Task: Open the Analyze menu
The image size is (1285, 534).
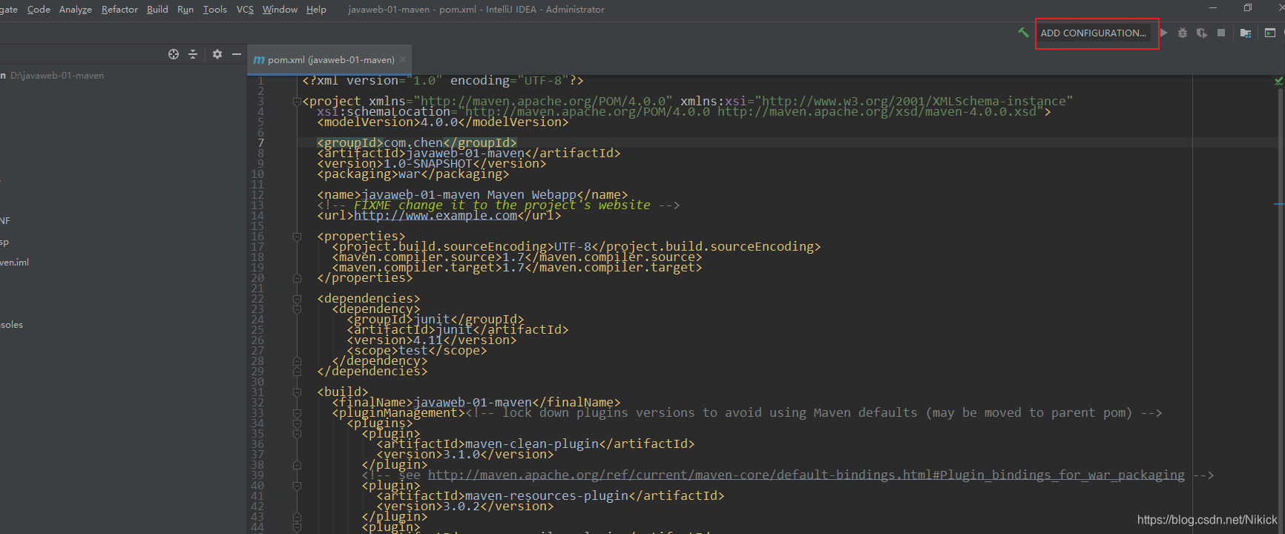Action: pyautogui.click(x=76, y=9)
